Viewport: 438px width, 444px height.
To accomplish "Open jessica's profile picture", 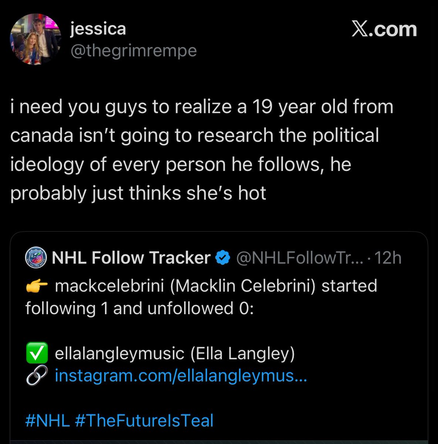I will 35,39.
